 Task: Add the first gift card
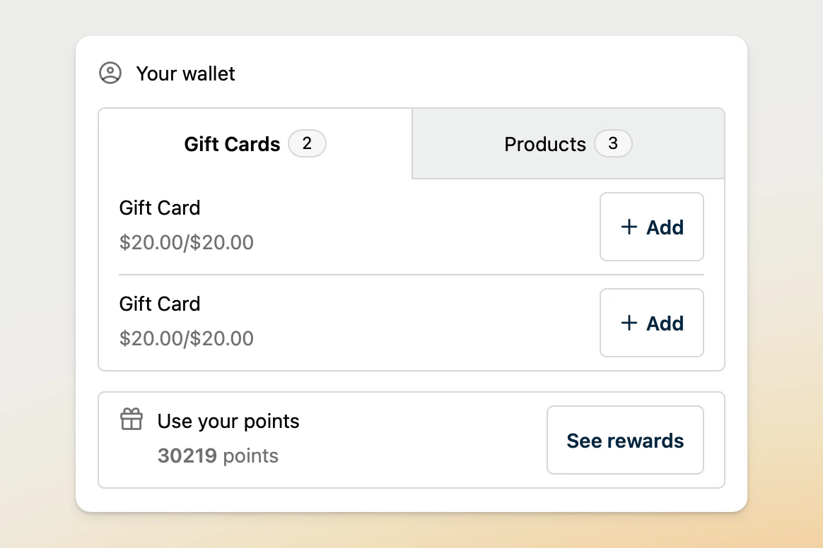[651, 227]
